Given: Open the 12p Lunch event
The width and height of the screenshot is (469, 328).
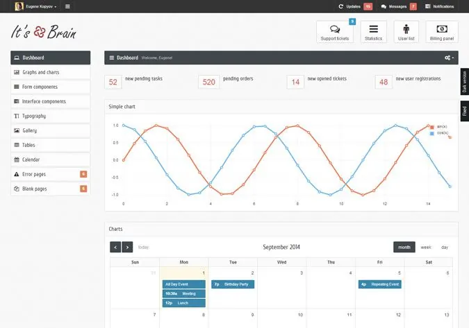Looking at the screenshot, I should (x=184, y=303).
